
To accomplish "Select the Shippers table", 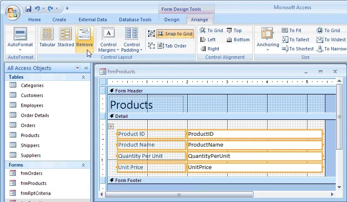I will click(x=47, y=145).
